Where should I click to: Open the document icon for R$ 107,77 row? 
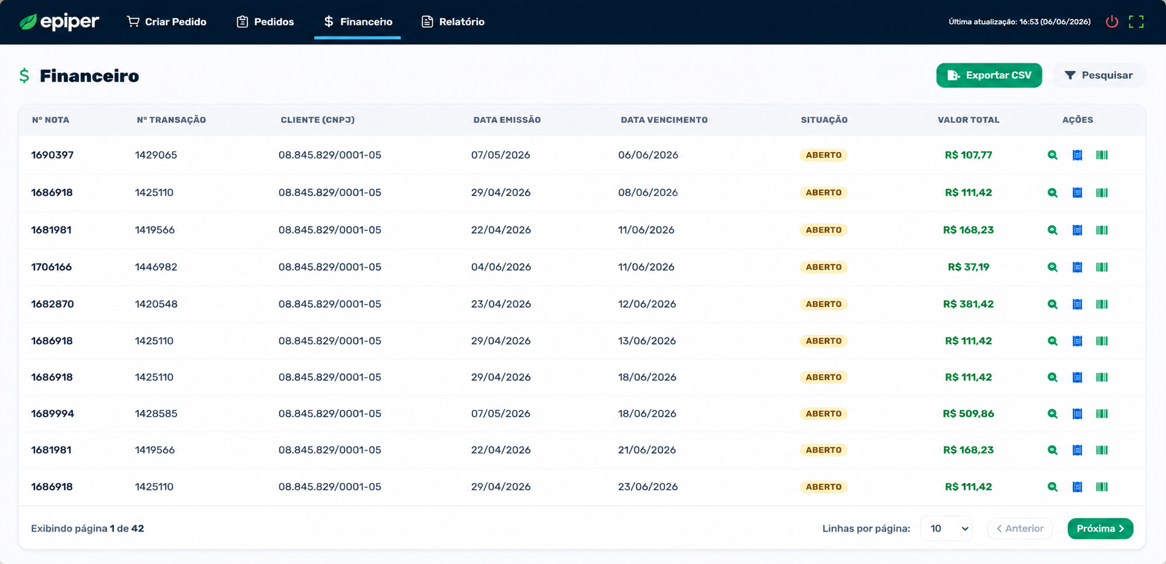click(1077, 155)
